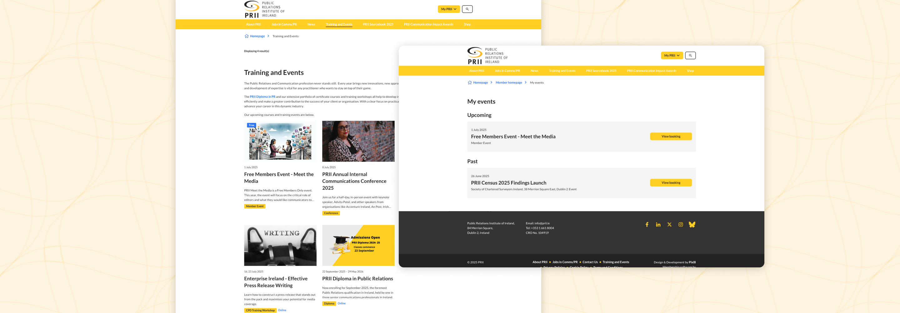900x313 pixels.
Task: Click the WRITING typewriter thumbnail
Action: point(280,245)
